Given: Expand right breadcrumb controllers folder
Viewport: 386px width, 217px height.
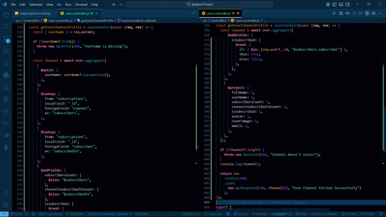Looking at the screenshot, I should pos(219,20).
